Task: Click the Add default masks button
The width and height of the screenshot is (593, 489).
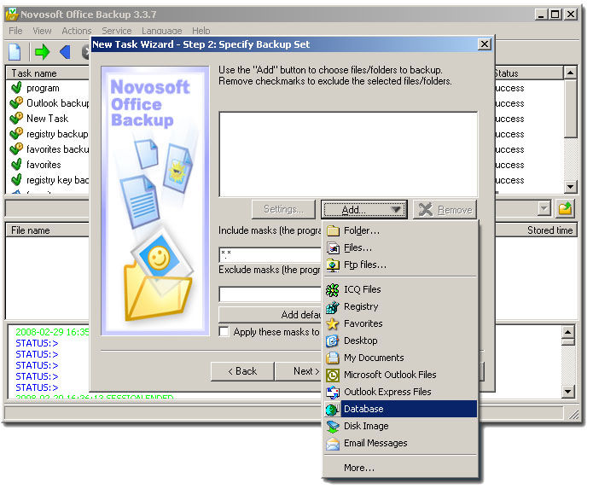Action: [270, 315]
